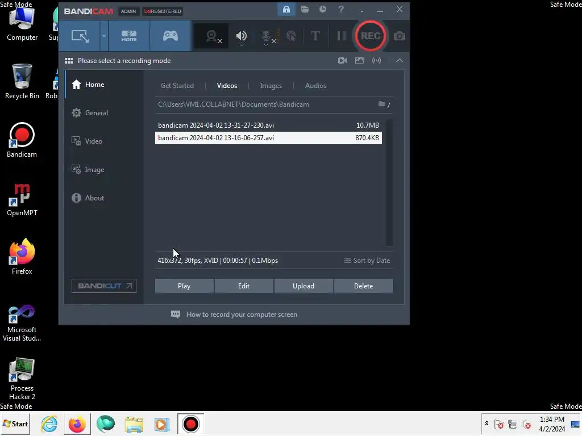This screenshot has width=582, height=436.
Task: Open General settings in sidebar
Action: click(x=104, y=113)
